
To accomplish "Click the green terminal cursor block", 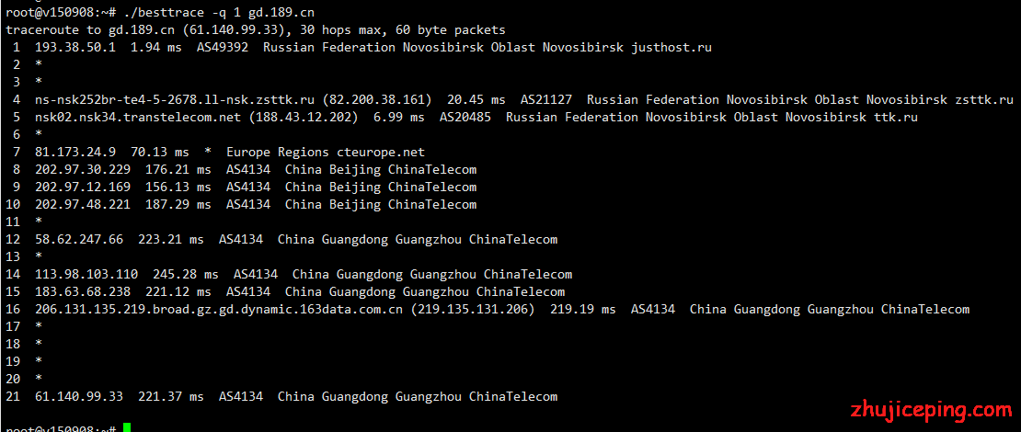I will pos(127,427).
